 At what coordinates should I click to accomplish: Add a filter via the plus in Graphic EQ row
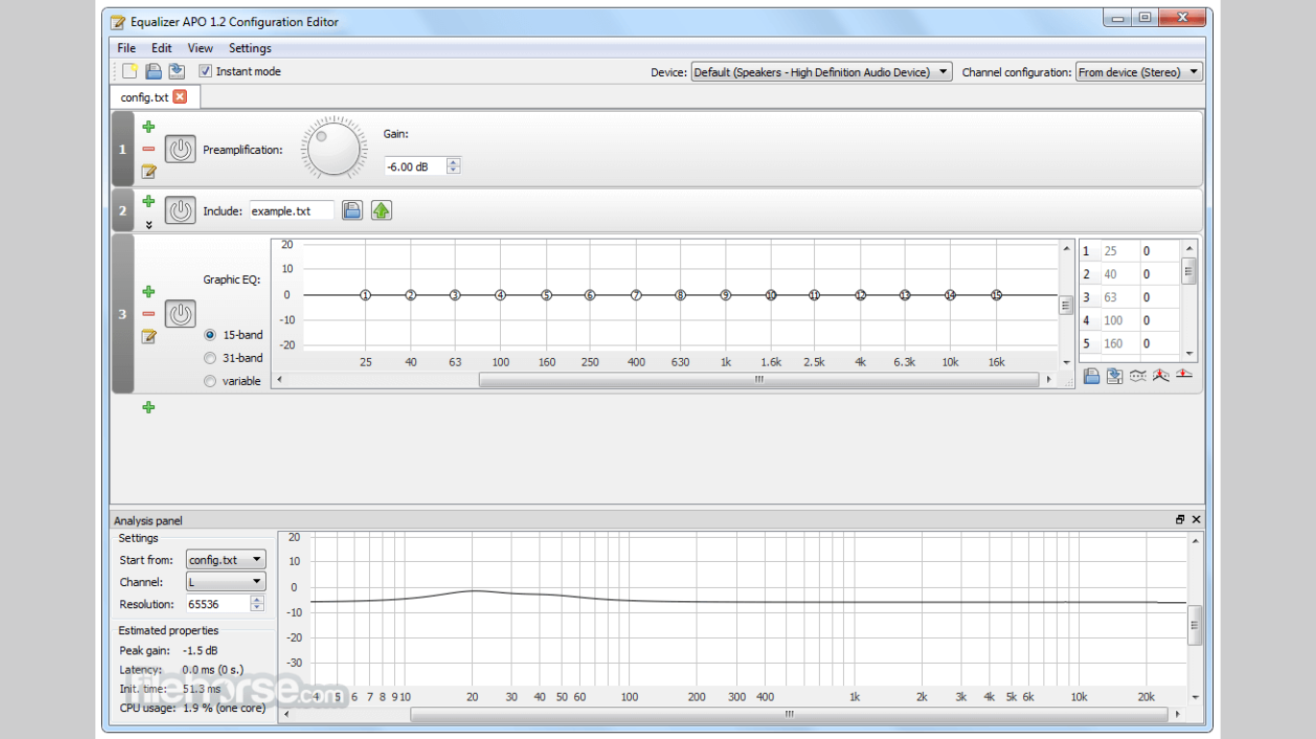148,292
